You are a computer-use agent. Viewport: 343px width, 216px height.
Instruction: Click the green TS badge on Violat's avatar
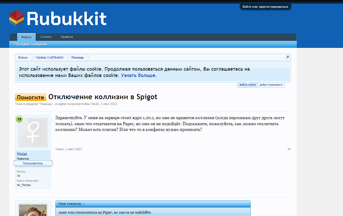click(19, 119)
